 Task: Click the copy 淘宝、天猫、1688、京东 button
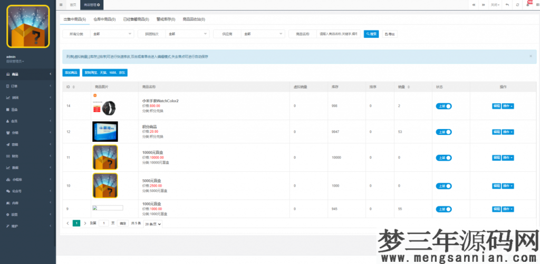click(105, 73)
